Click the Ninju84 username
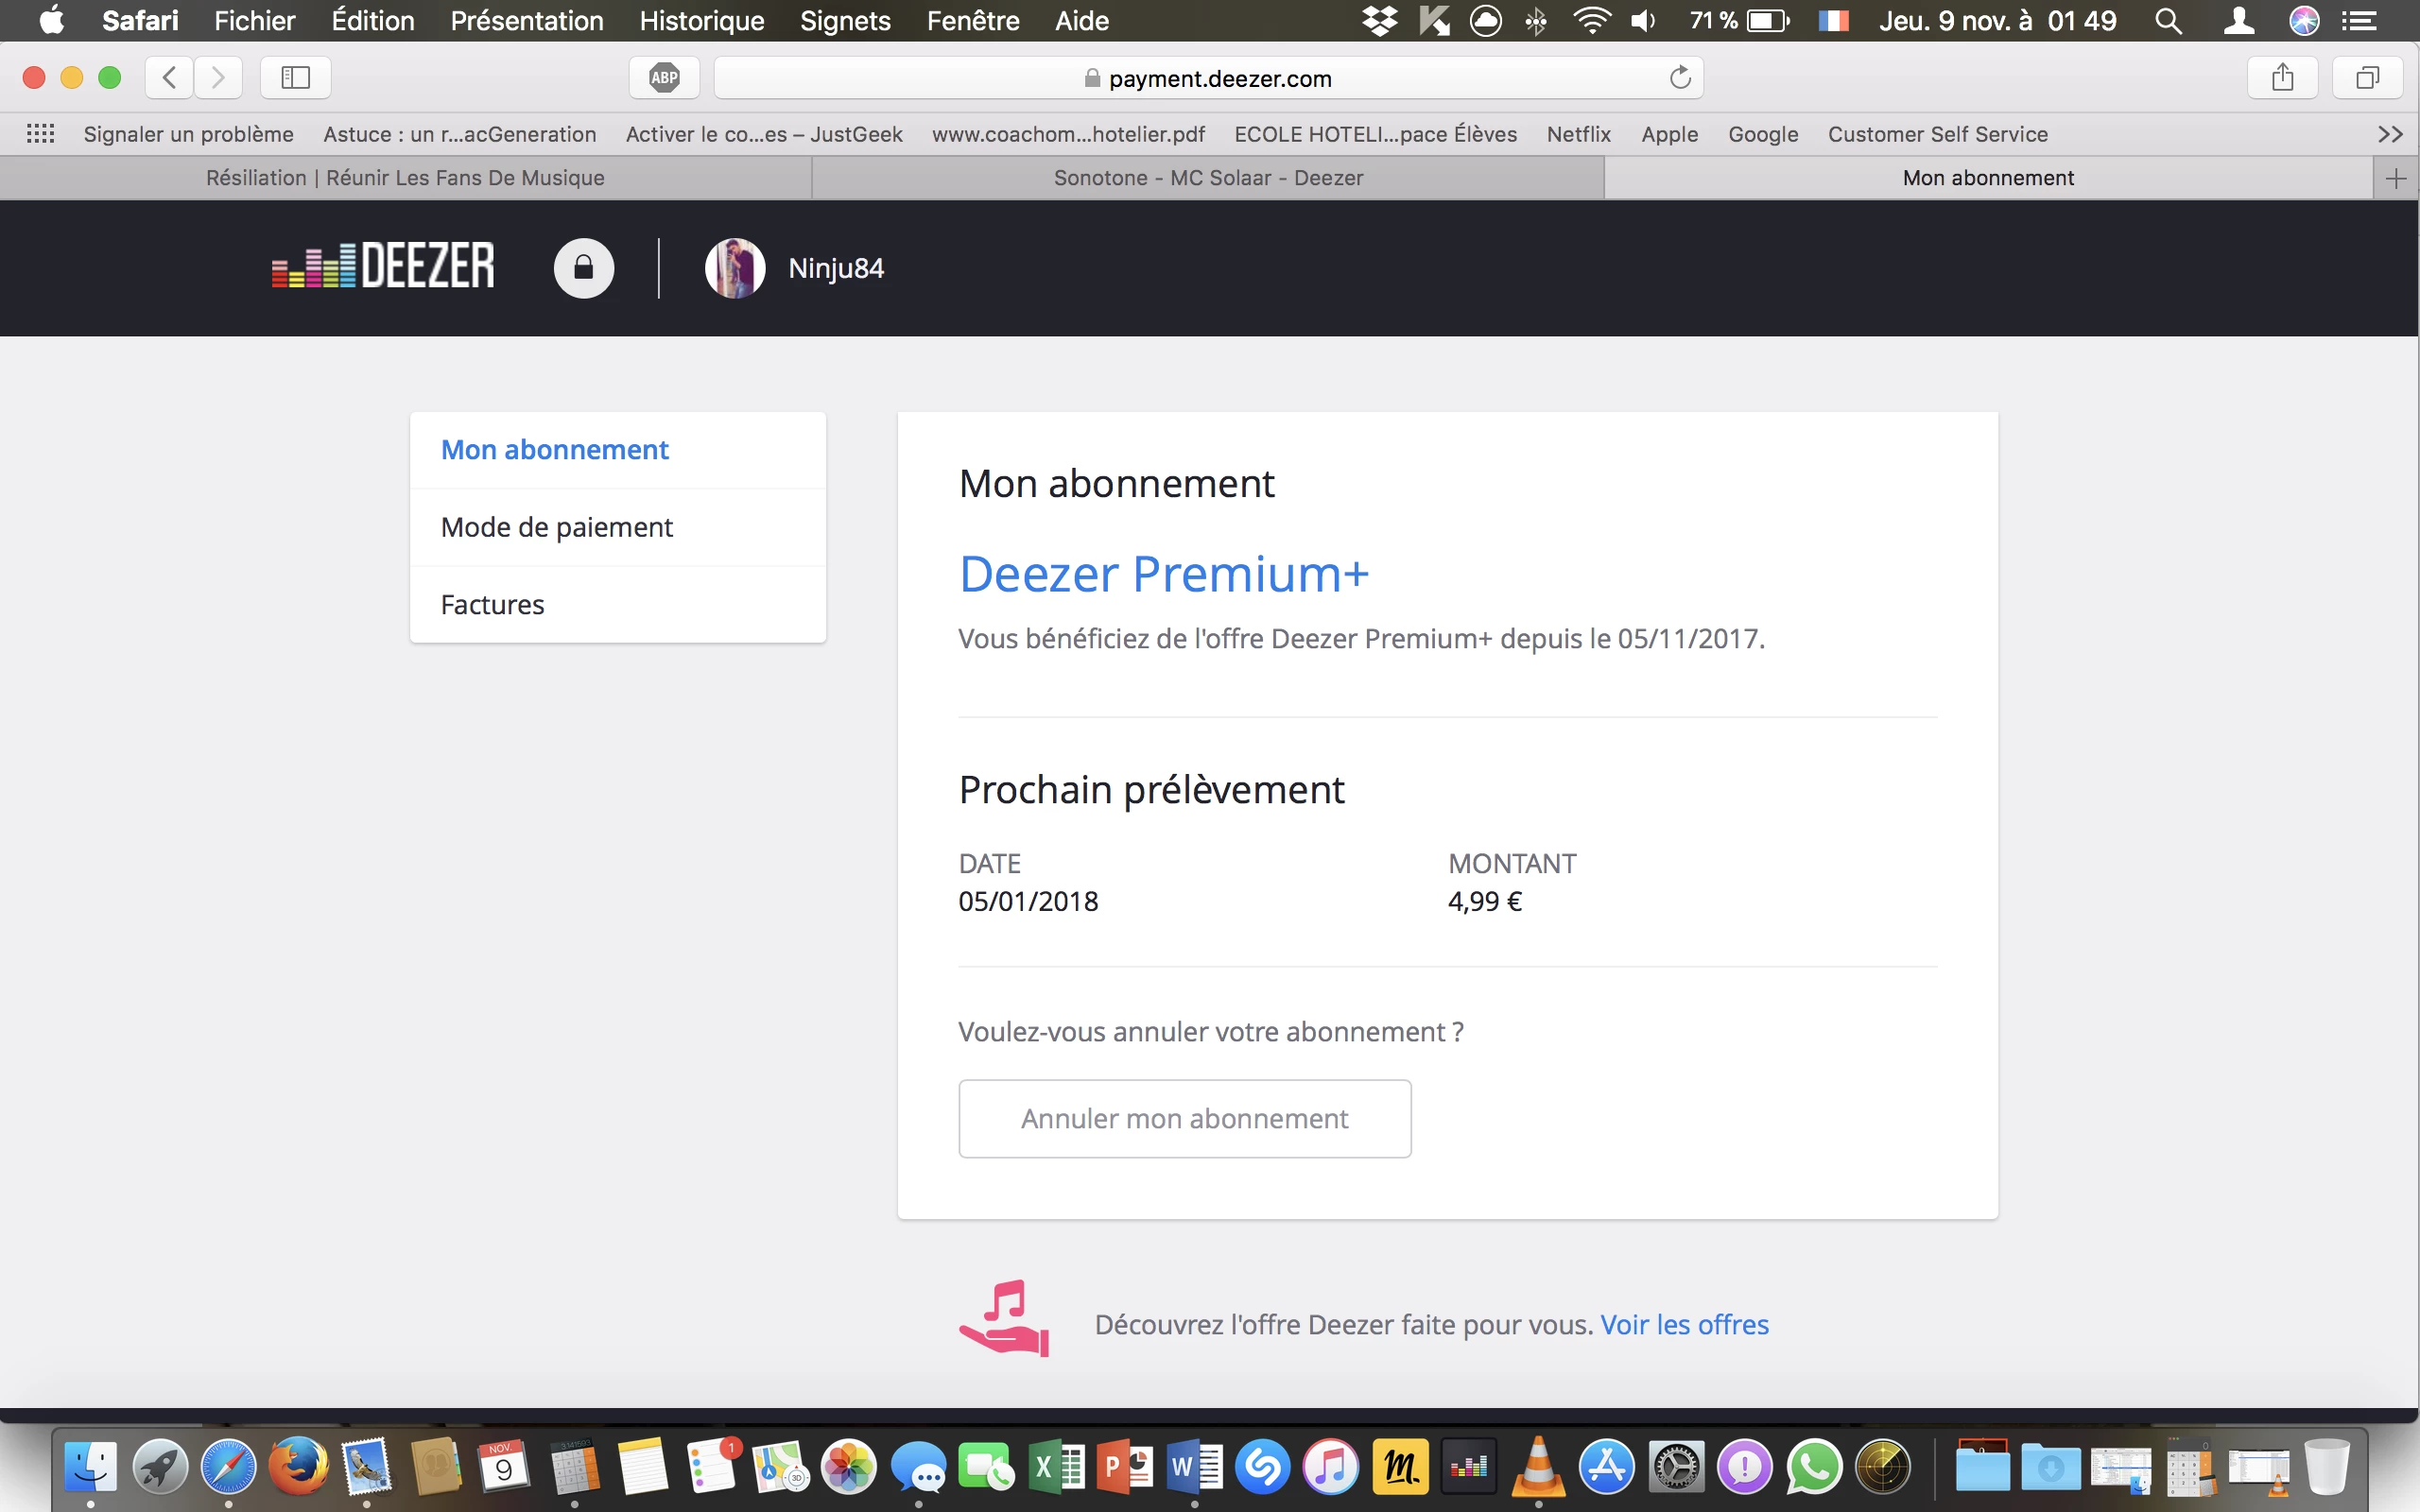The height and width of the screenshot is (1512, 2420). [x=836, y=268]
